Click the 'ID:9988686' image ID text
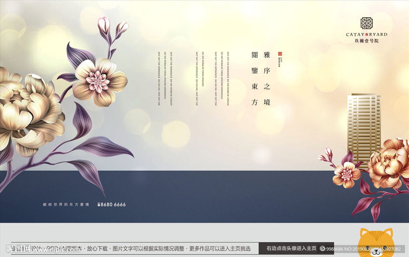409x257 pixels. pyautogui.click(x=332, y=249)
